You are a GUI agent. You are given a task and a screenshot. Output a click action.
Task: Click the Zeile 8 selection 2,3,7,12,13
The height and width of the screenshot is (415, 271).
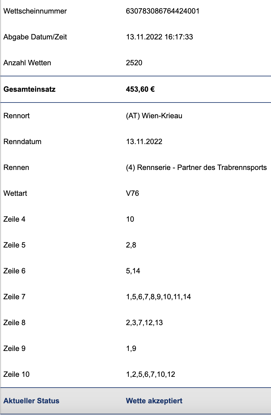pyautogui.click(x=144, y=323)
